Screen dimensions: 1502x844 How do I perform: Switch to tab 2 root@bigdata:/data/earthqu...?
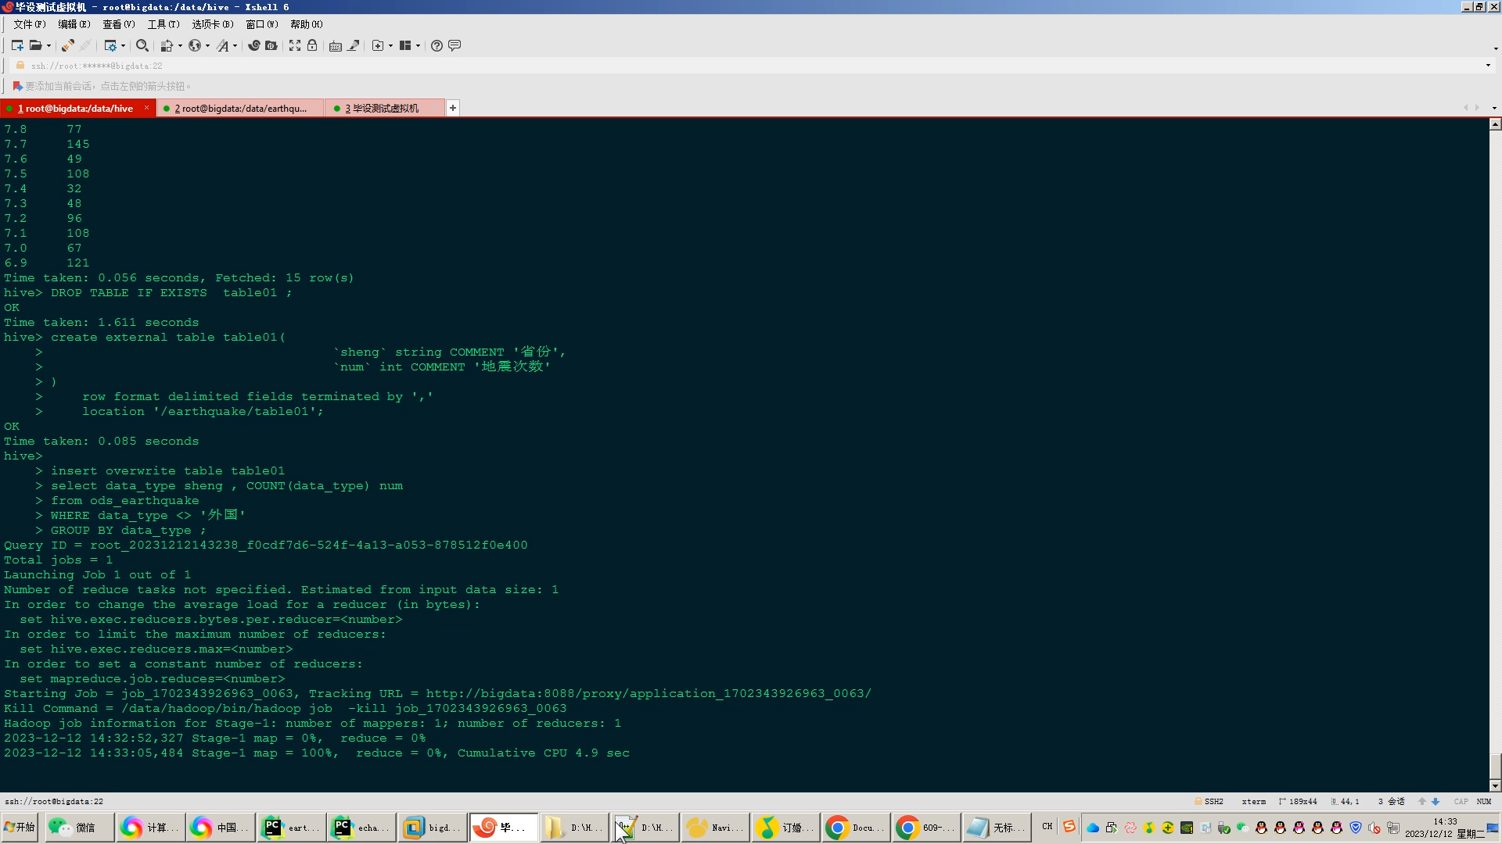240,109
